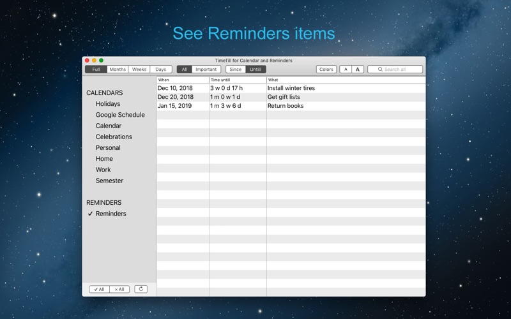Toggle the Calendar calendar entry

[x=109, y=126]
